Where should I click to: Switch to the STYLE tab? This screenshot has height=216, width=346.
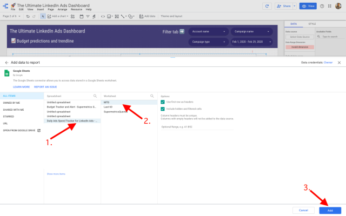pos(312,24)
